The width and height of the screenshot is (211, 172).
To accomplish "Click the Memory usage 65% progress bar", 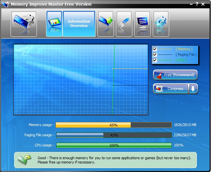I will (x=114, y=125).
